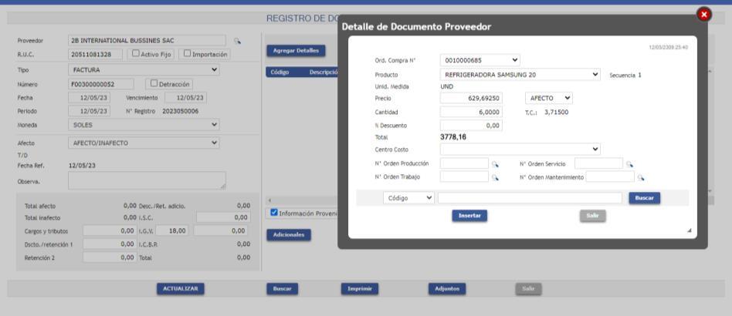Viewport: 732px width, 316px height.
Task: Open lookup for N° Orden Mantenimiento
Action: pos(641,177)
